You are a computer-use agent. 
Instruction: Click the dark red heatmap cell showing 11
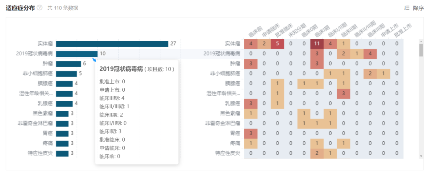317,44
